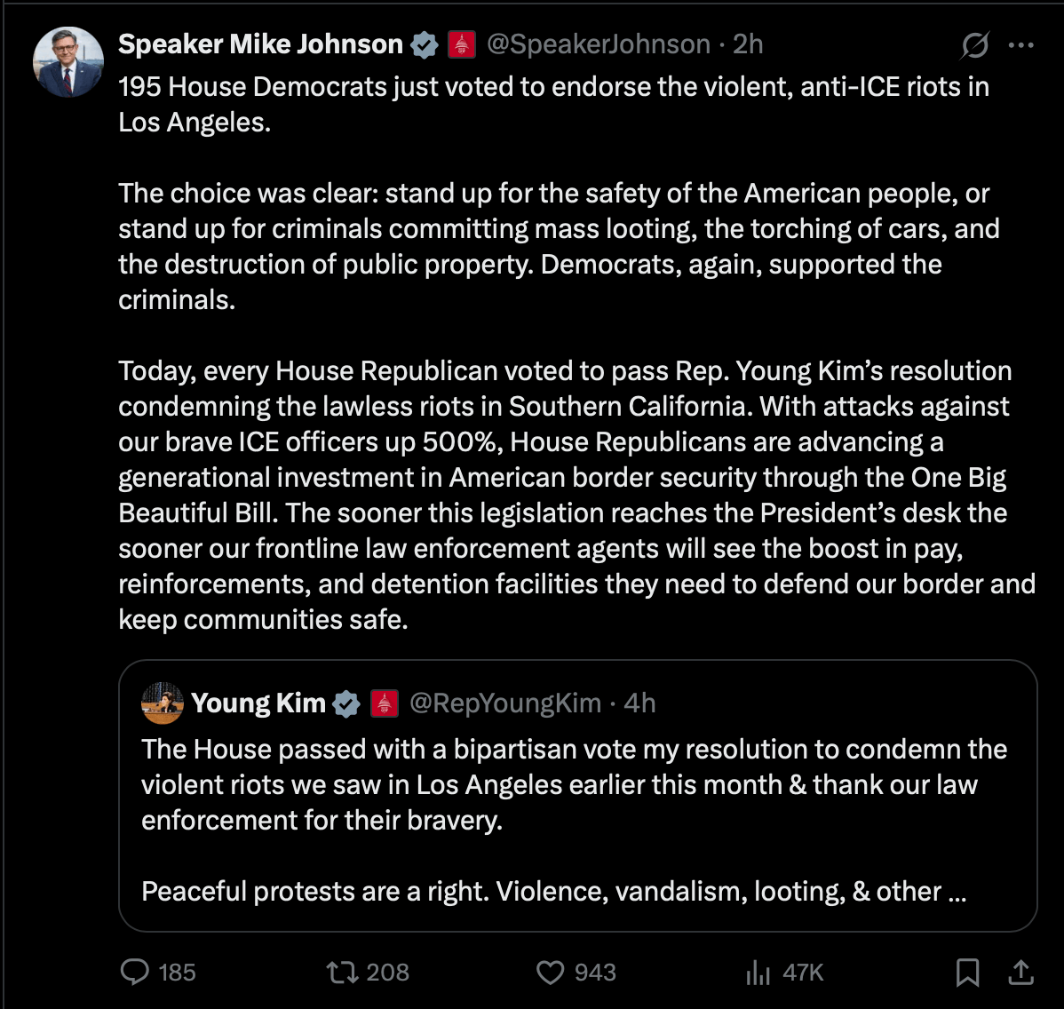Click the verified badge next to Young Kim
This screenshot has width=1064, height=1009.
[x=346, y=703]
